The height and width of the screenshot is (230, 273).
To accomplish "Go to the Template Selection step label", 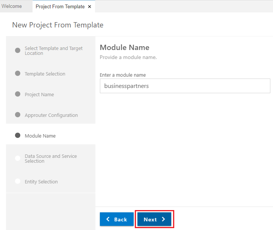I will pyautogui.click(x=45, y=74).
